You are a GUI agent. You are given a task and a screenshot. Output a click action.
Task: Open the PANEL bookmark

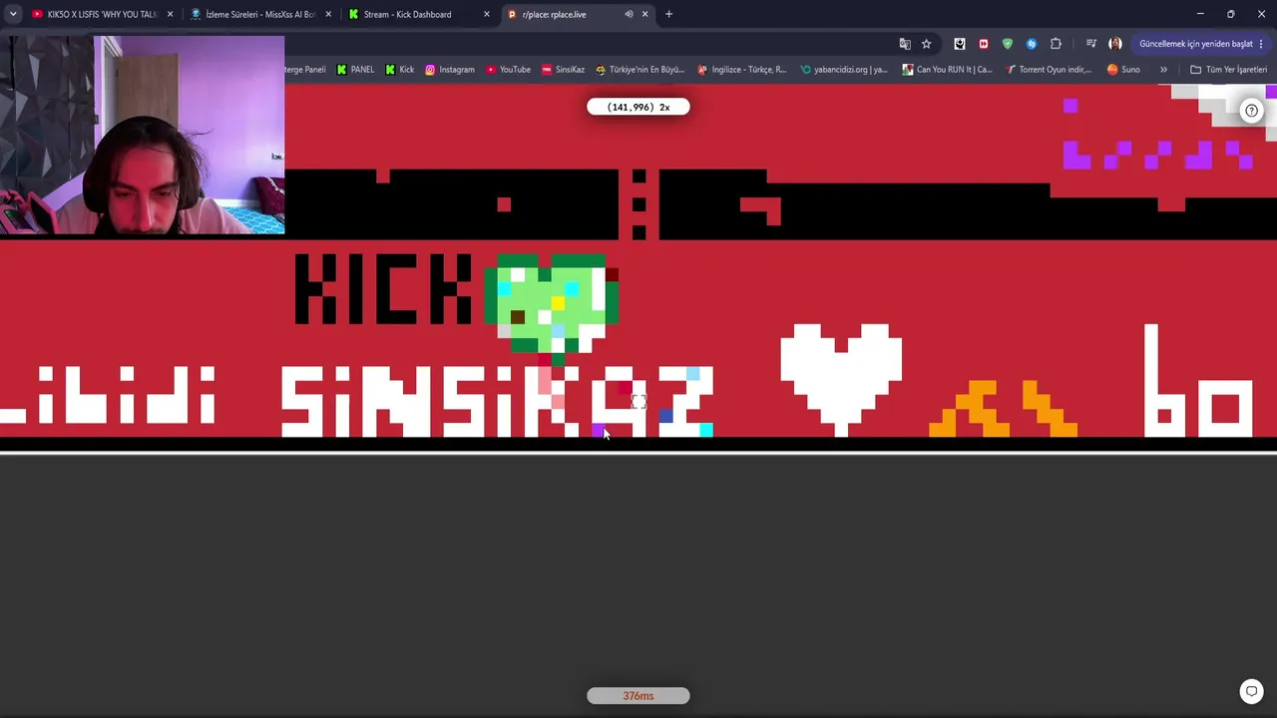(x=355, y=70)
